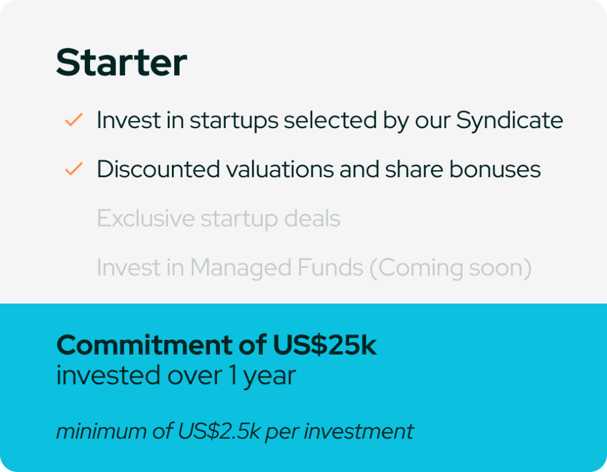Screen dimensions: 607x472
Task: Click greyed 'Invest in Managed Funds' item
Action: tap(230, 267)
